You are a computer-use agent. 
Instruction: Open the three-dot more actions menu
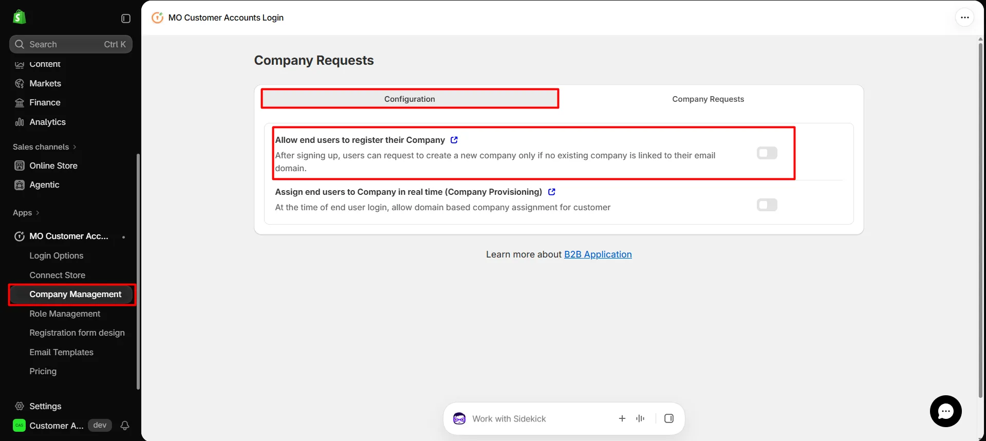pyautogui.click(x=964, y=17)
